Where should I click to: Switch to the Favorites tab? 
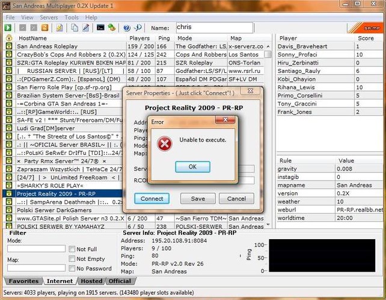click(x=23, y=281)
